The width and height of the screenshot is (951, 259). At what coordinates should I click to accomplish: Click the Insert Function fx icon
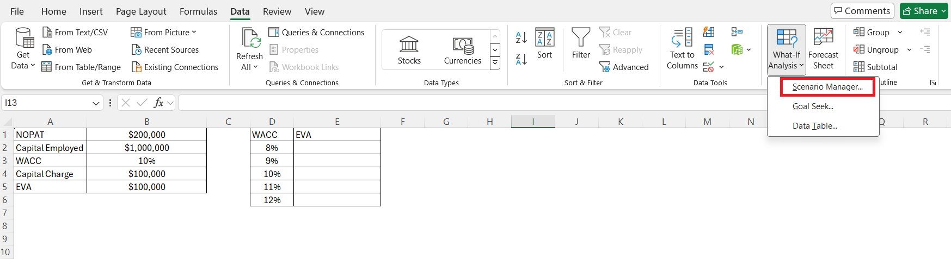tap(158, 103)
